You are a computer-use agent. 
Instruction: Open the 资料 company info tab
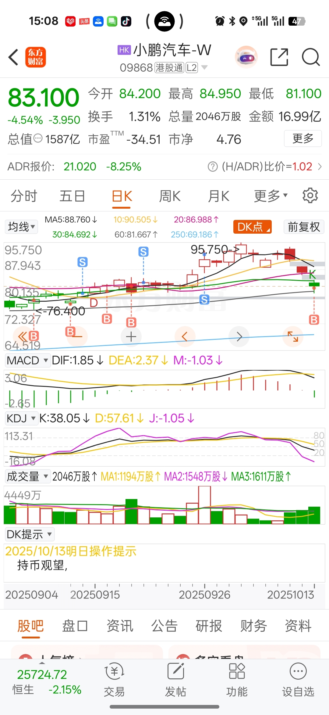click(298, 626)
